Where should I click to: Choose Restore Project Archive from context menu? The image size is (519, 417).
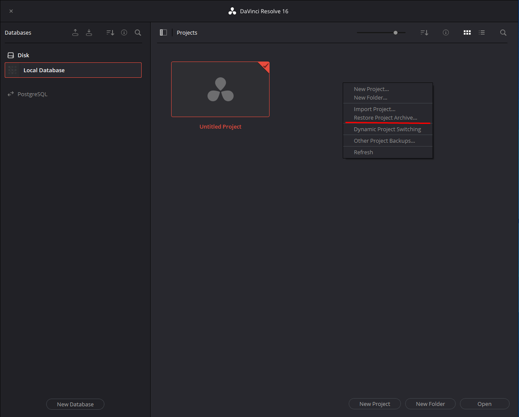click(x=385, y=117)
